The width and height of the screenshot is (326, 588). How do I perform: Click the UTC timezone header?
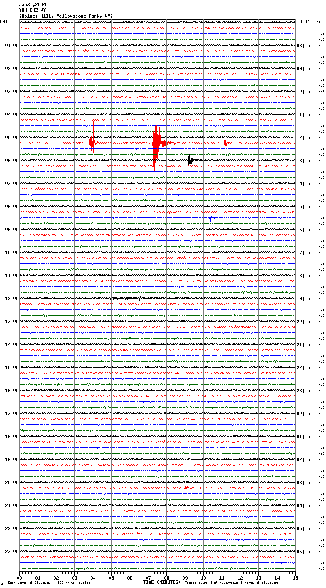[305, 22]
